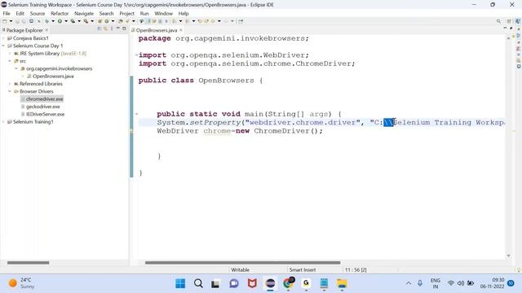Open the File menu
The width and height of the screenshot is (522, 293).
coord(7,13)
